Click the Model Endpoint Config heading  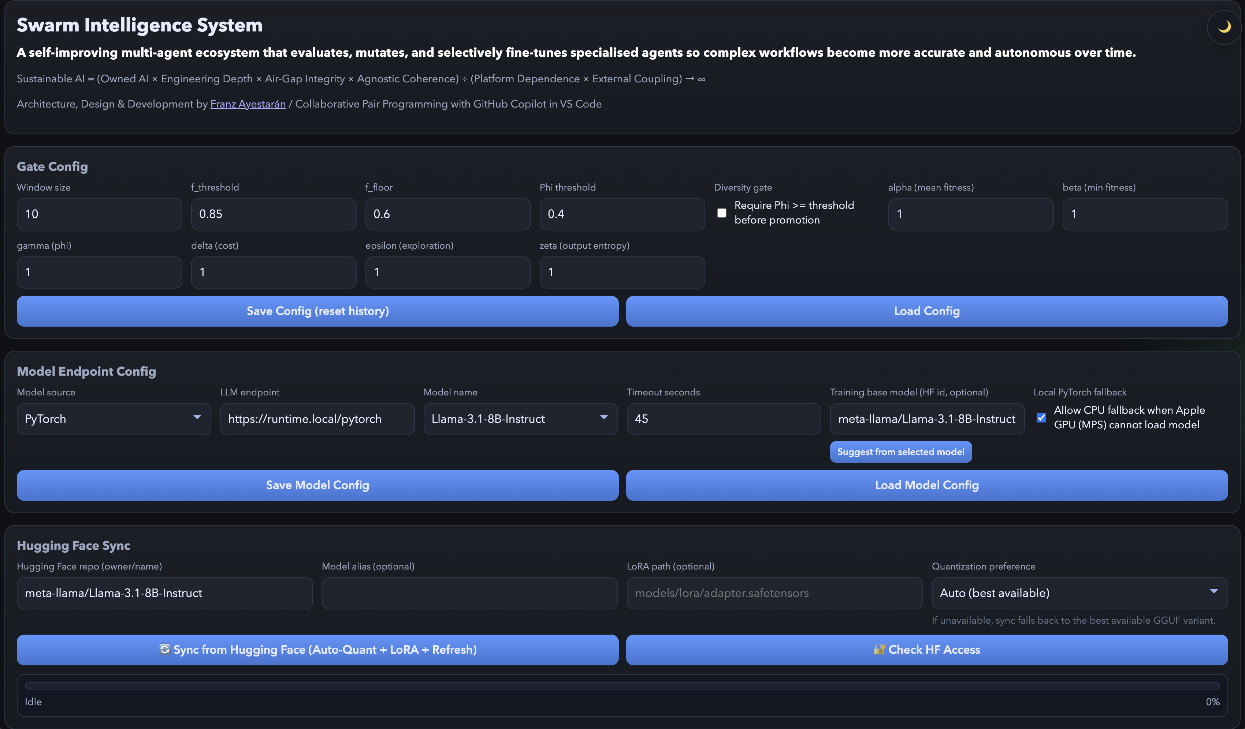tap(86, 371)
